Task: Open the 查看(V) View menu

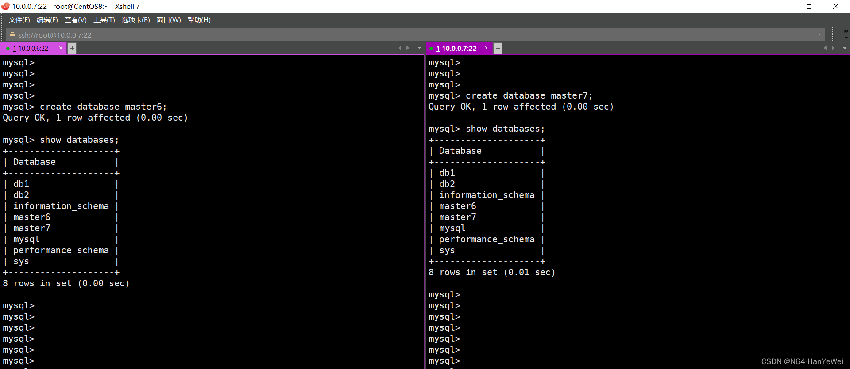Action: pyautogui.click(x=75, y=20)
